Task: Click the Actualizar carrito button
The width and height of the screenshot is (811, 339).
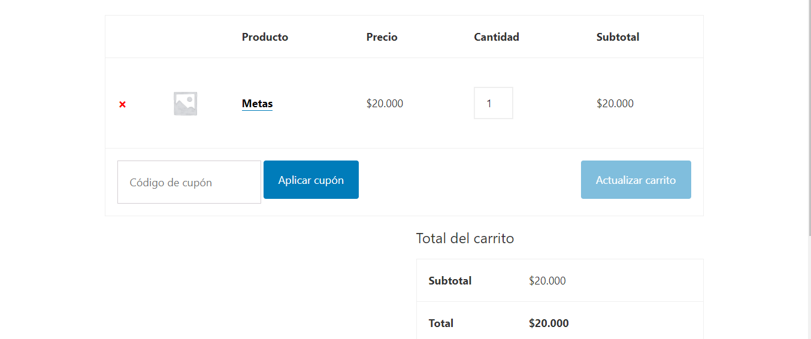Action: (x=636, y=180)
